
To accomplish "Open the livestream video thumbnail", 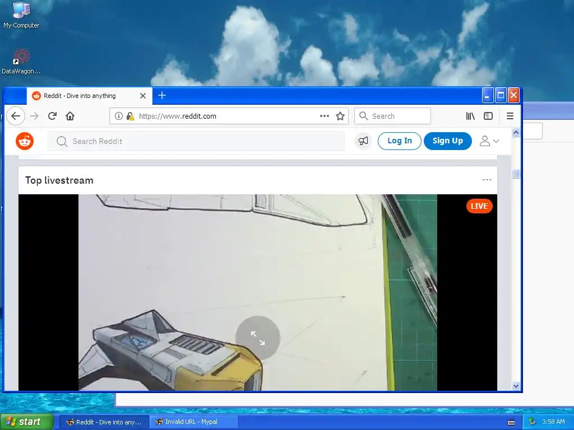I will 258,292.
